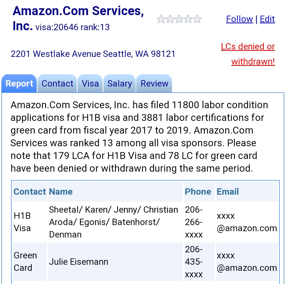Go to the Review tab
285x284 pixels.
point(154,84)
